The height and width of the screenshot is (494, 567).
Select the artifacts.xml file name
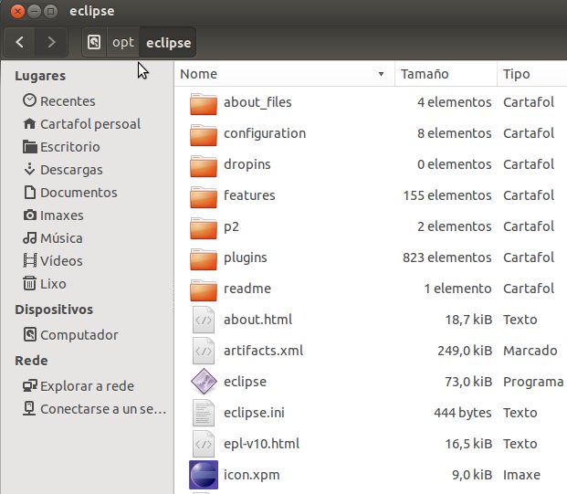pos(263,351)
